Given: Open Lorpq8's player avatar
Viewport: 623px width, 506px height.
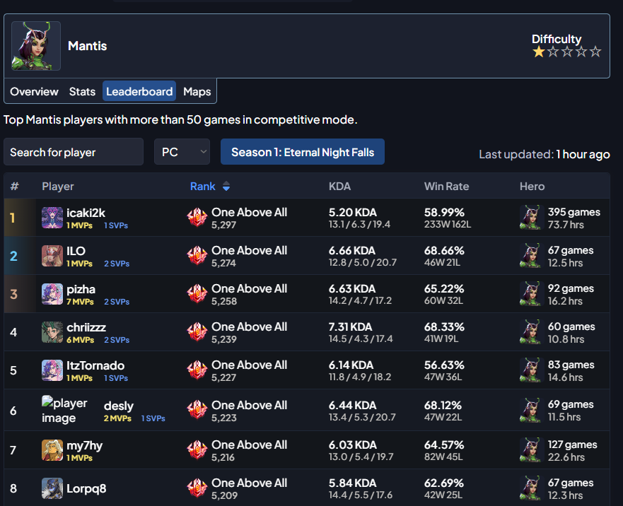Looking at the screenshot, I should coord(52,488).
